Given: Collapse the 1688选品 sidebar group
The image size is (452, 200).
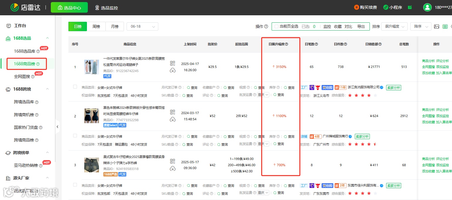Looking at the screenshot, I should [48, 38].
